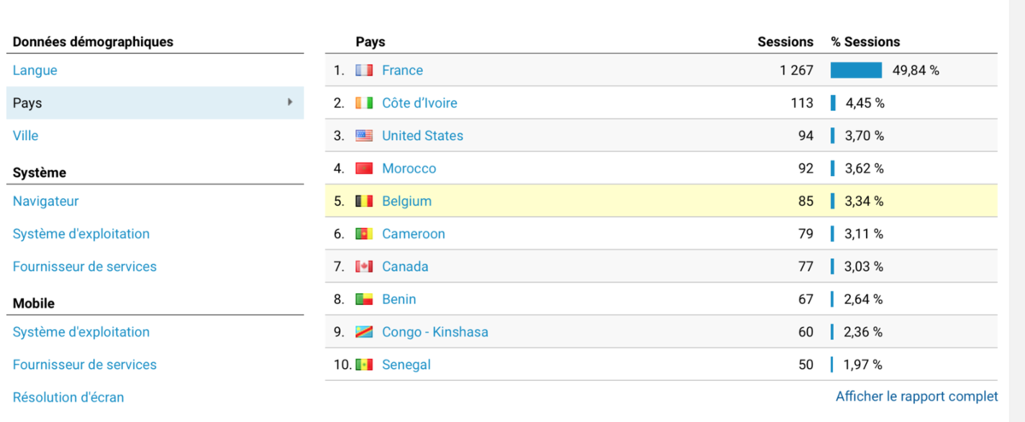
Task: Select Ville in demographic menu
Action: 26,135
